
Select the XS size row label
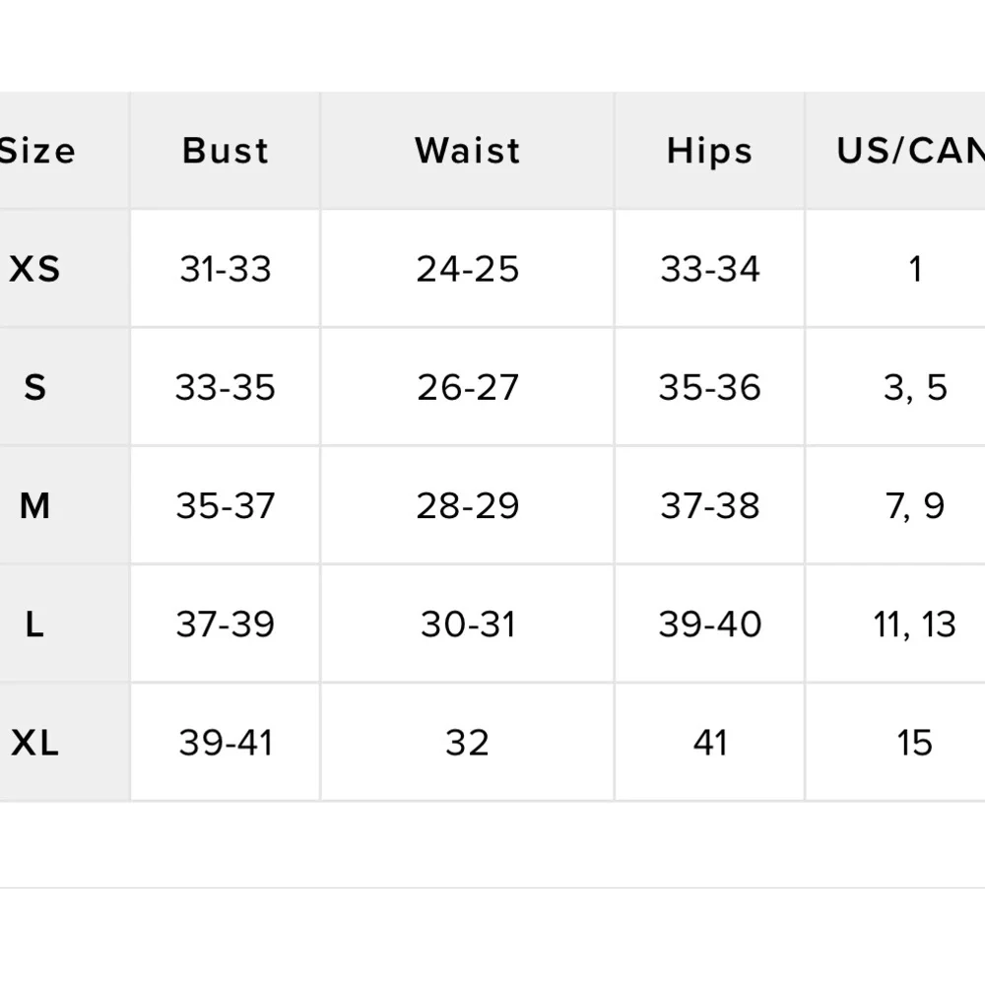pyautogui.click(x=35, y=269)
